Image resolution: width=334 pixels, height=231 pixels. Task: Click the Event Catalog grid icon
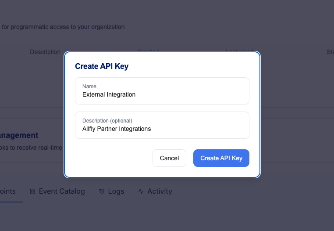coord(32,191)
